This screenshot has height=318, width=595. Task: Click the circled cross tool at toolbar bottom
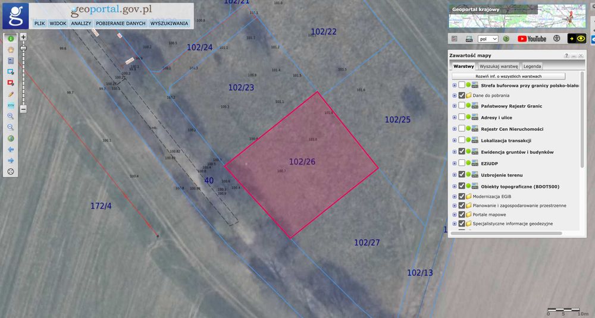point(11,172)
